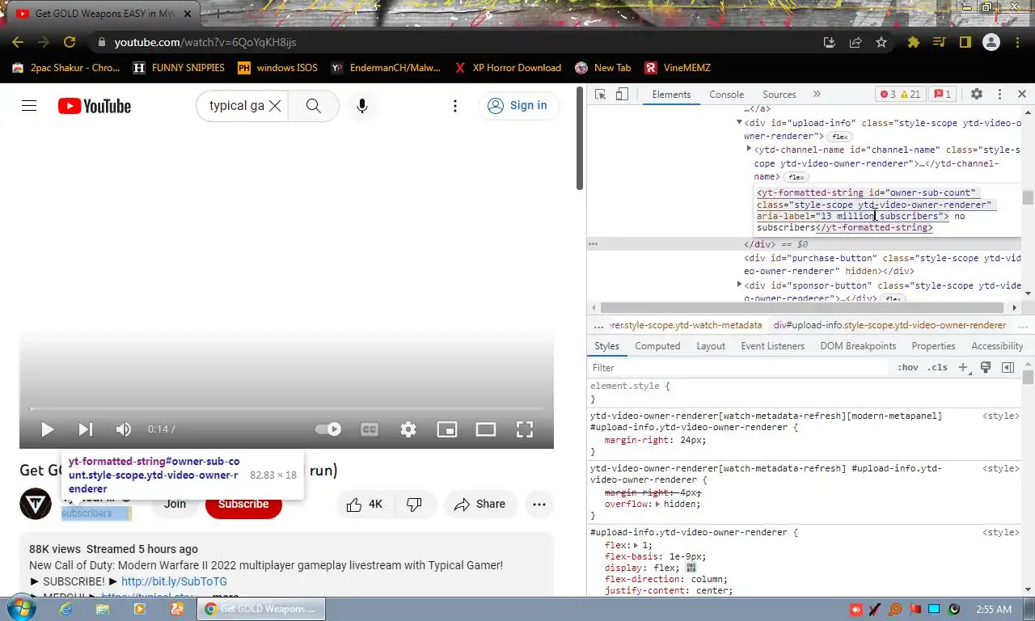Open the YouTube hamburger guide menu

pos(29,106)
